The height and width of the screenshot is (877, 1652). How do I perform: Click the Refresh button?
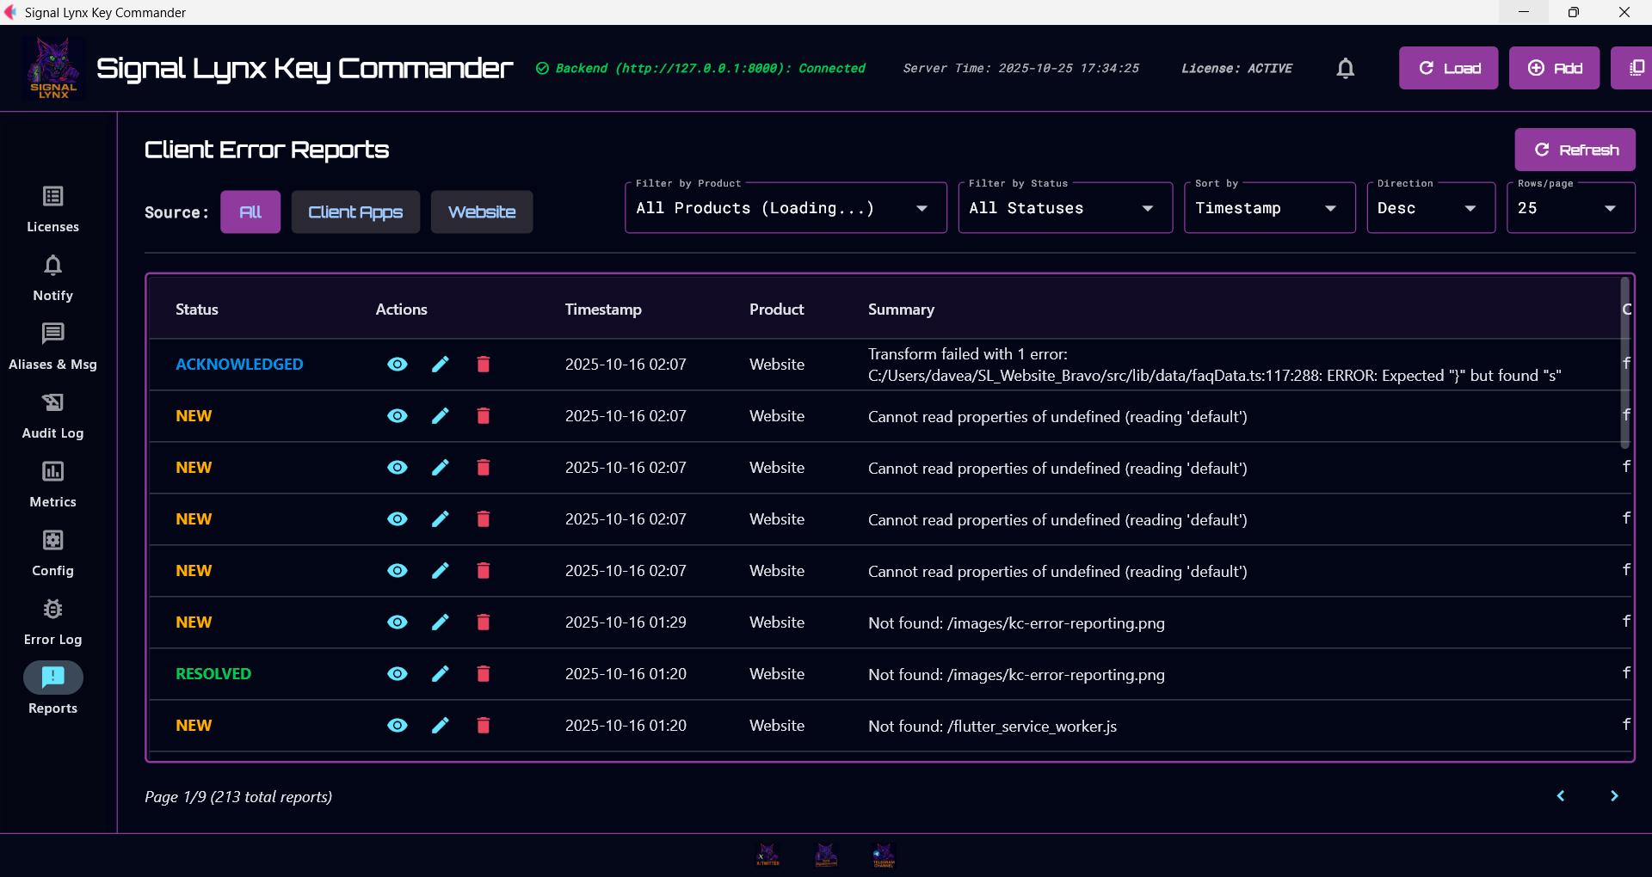coord(1575,149)
